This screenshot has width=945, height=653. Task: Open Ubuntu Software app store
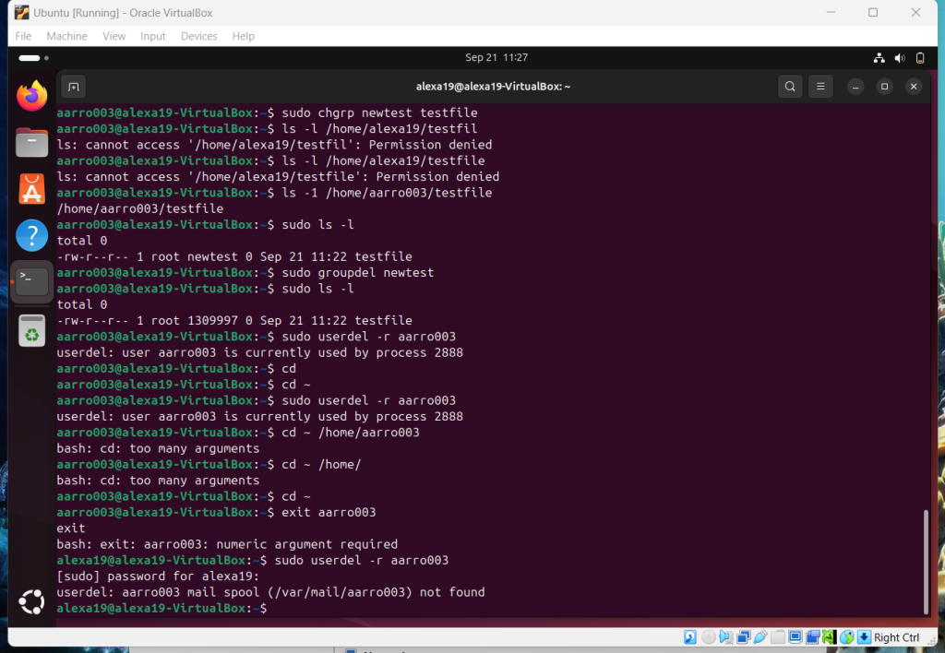32,189
